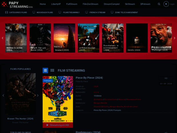The width and height of the screenshot is (177, 133).
Task: Click the login arrow circle icon
Action: coord(166,4)
